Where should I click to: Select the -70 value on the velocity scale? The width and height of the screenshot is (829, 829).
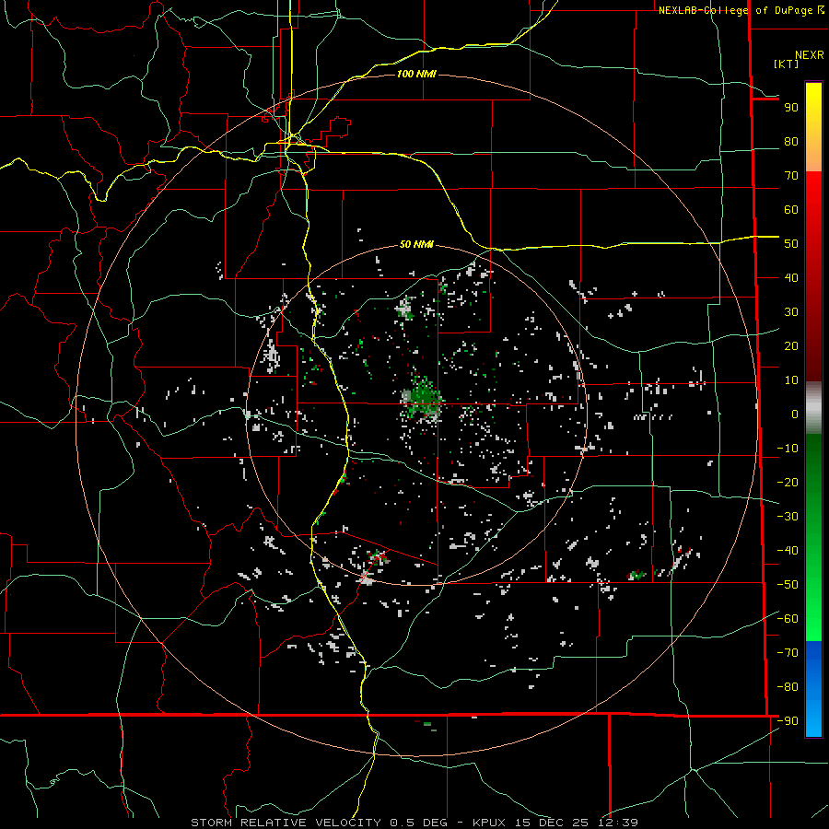[788, 653]
